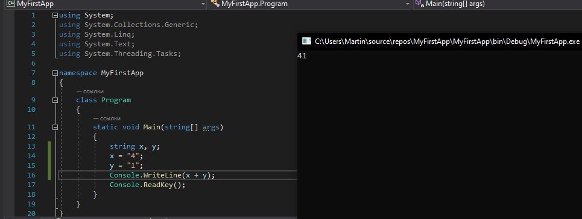Click ReadKey in Console.ReadKey()
The width and height of the screenshot is (582, 219).
(158, 185)
